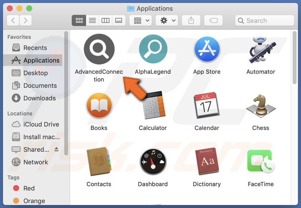Image resolution: width=301 pixels, height=208 pixels.
Task: Eject the Shared... volume
Action: click(56, 149)
